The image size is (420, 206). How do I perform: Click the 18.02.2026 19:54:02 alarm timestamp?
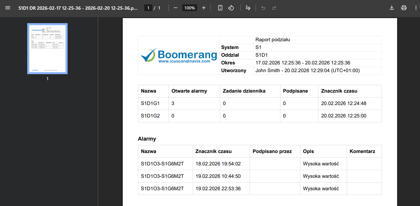(x=218, y=164)
